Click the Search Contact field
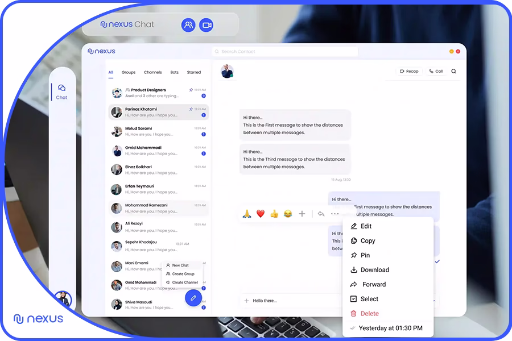This screenshot has width=512, height=341. pyautogui.click(x=284, y=52)
